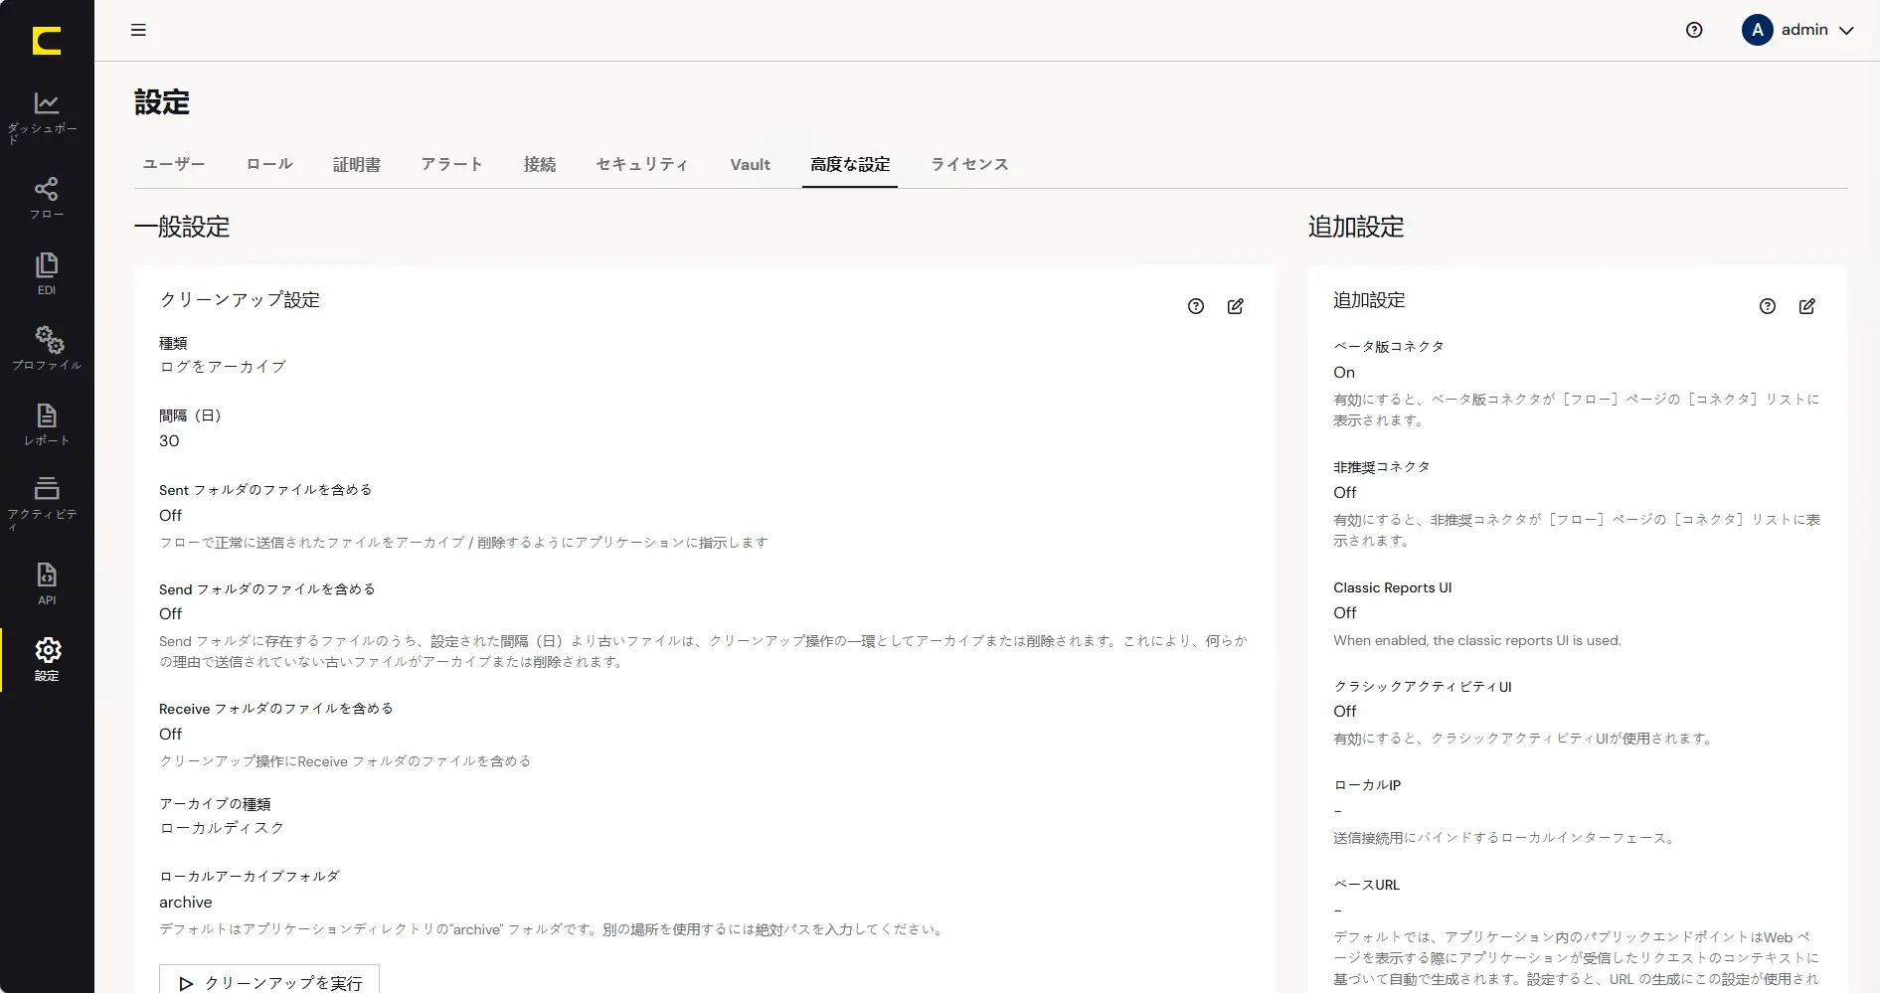Switch to the ライセンス tab

pyautogui.click(x=970, y=164)
